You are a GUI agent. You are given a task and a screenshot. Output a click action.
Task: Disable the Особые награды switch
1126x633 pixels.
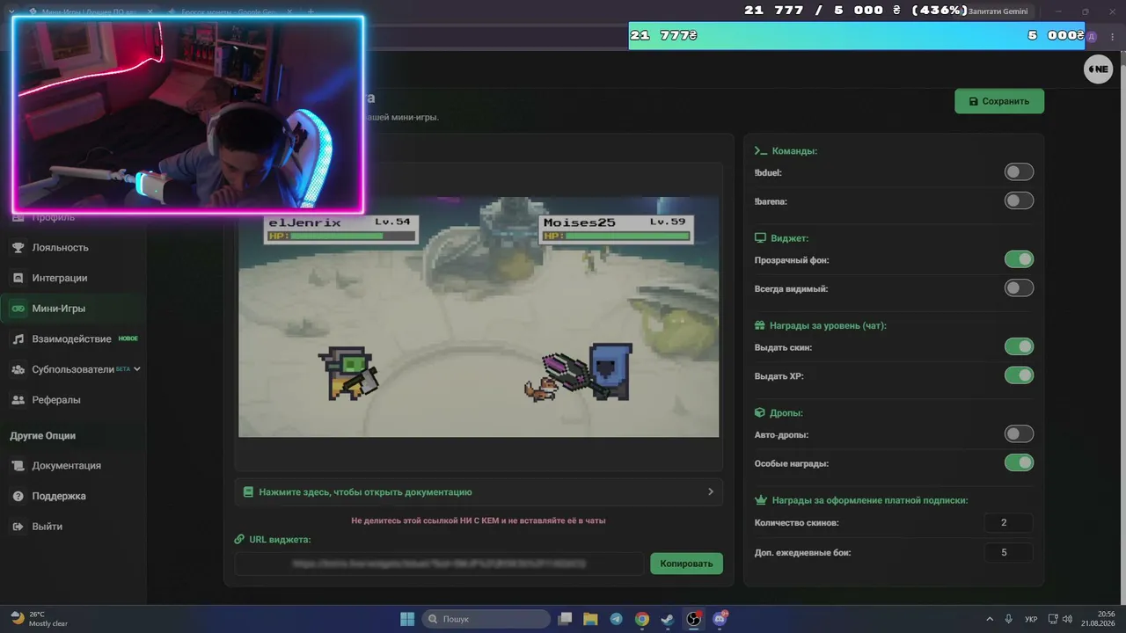tap(1019, 463)
